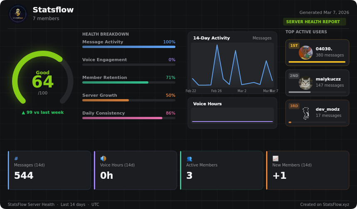Click the health score gauge showing 64
Viewport: 357px width, 209px height.
(42, 81)
